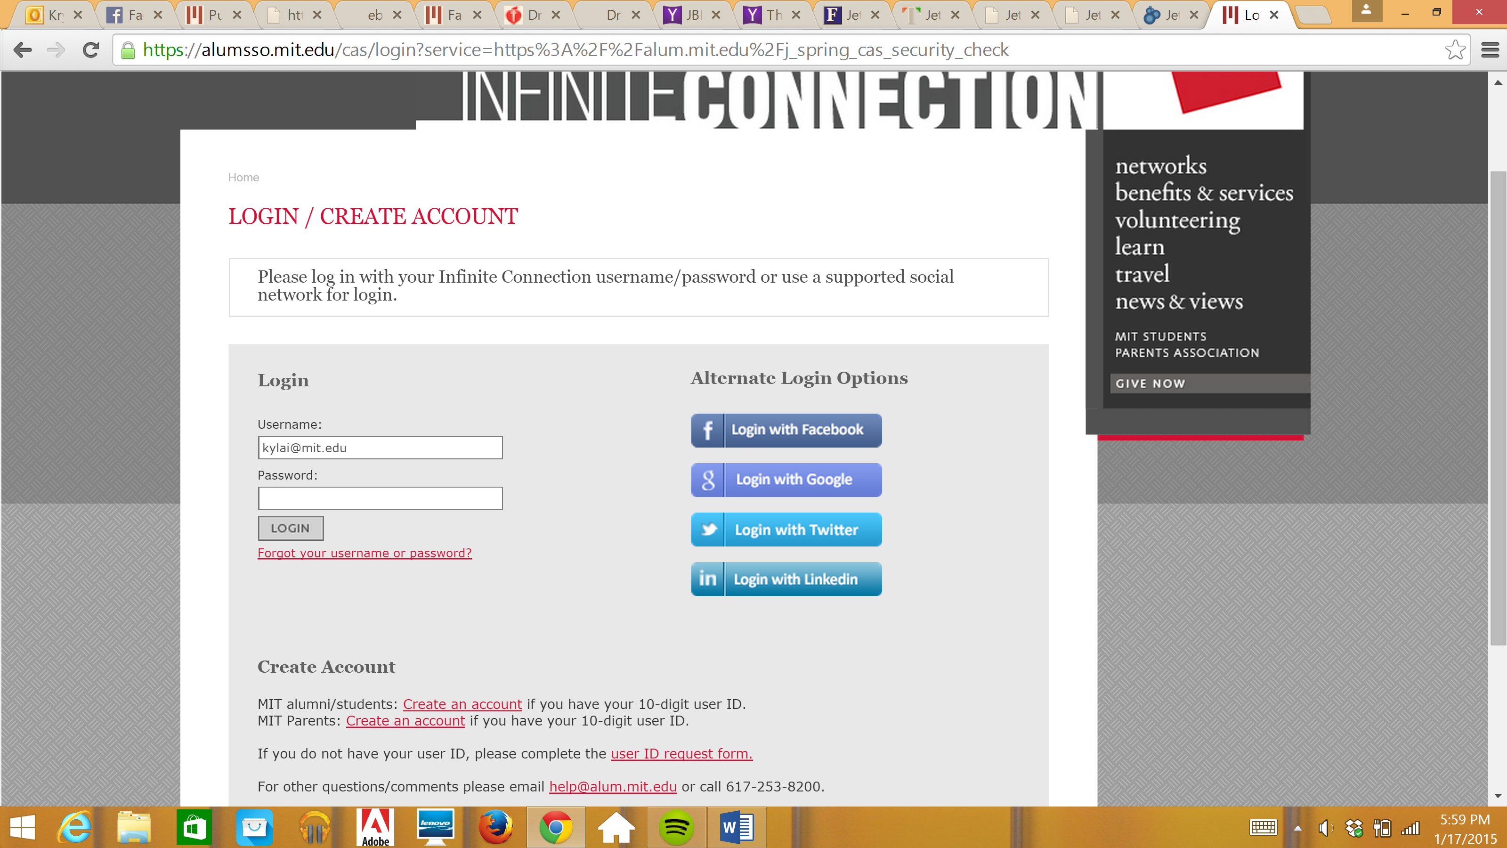
Task: Open benefits & services menu item
Action: point(1204,193)
